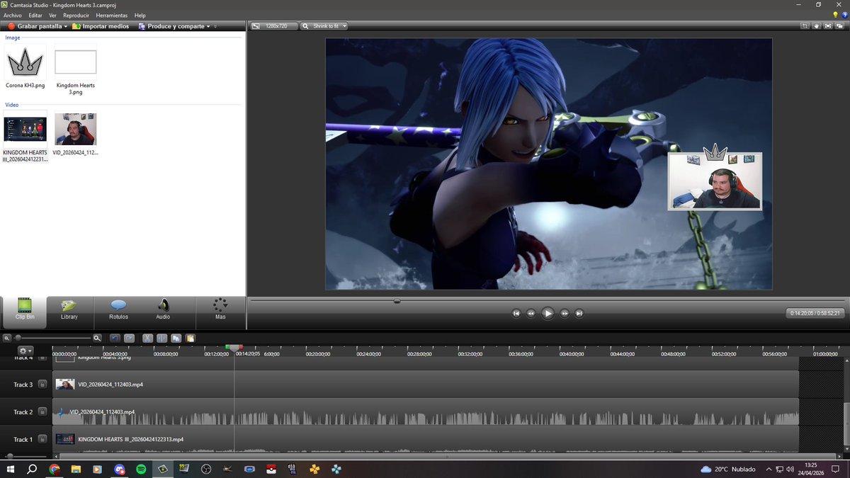
Task: Open File Explorer from the taskbar
Action: pos(76,469)
